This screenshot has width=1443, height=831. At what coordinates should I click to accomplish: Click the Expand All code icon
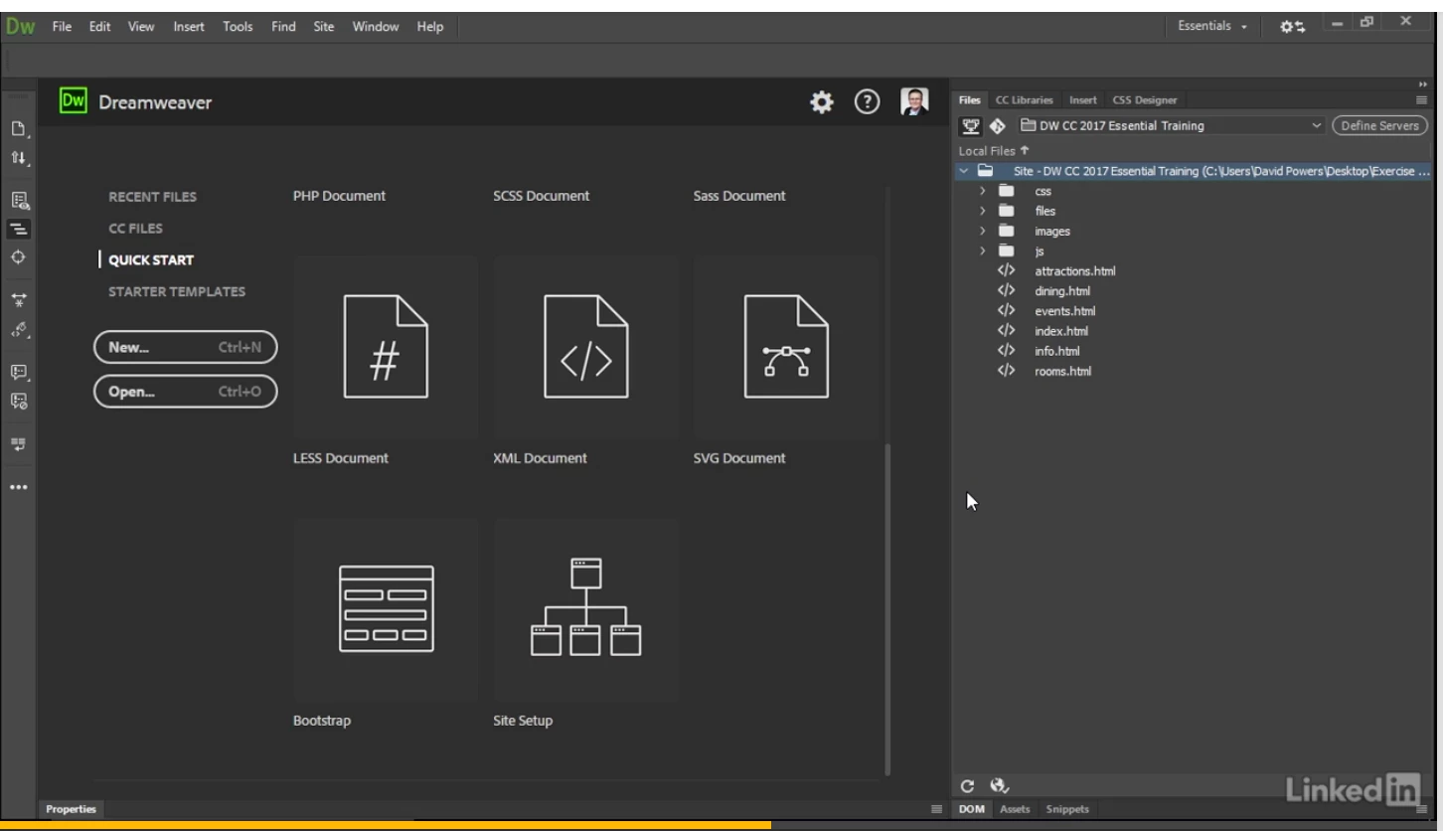pos(18,299)
